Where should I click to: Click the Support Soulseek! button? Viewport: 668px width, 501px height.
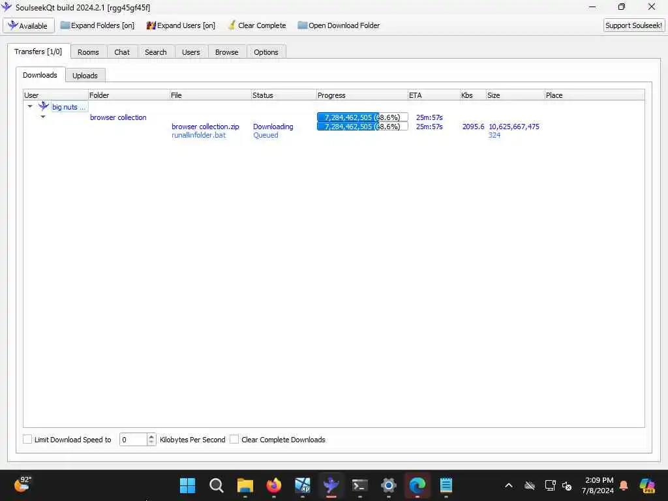tap(633, 25)
